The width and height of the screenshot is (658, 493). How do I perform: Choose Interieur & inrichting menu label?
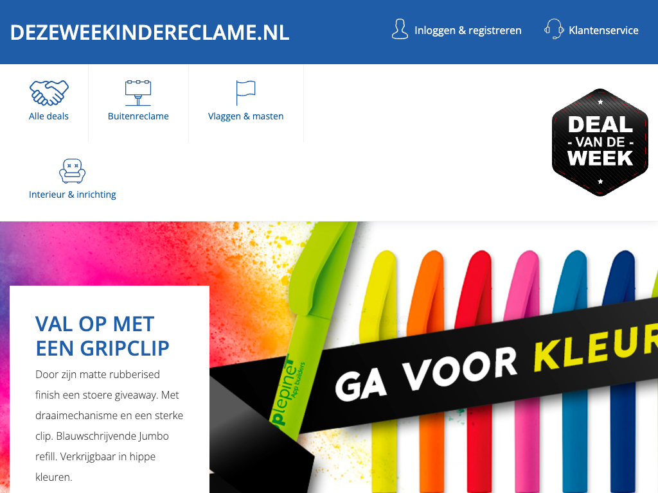[72, 195]
